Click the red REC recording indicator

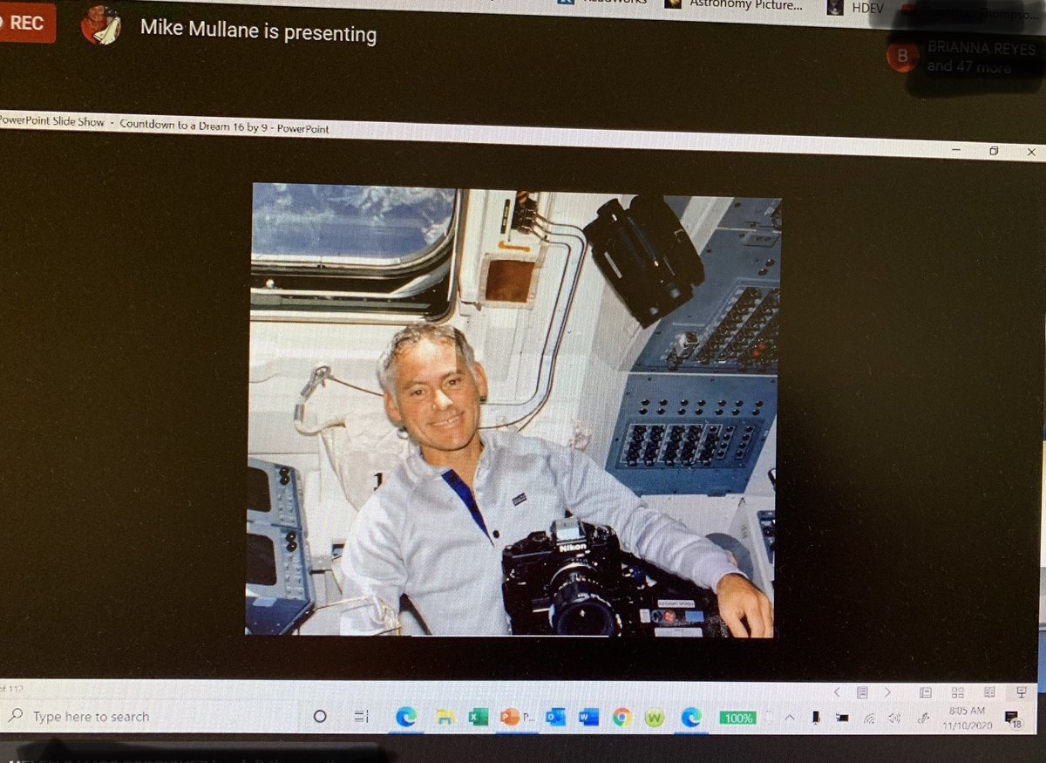click(x=26, y=24)
